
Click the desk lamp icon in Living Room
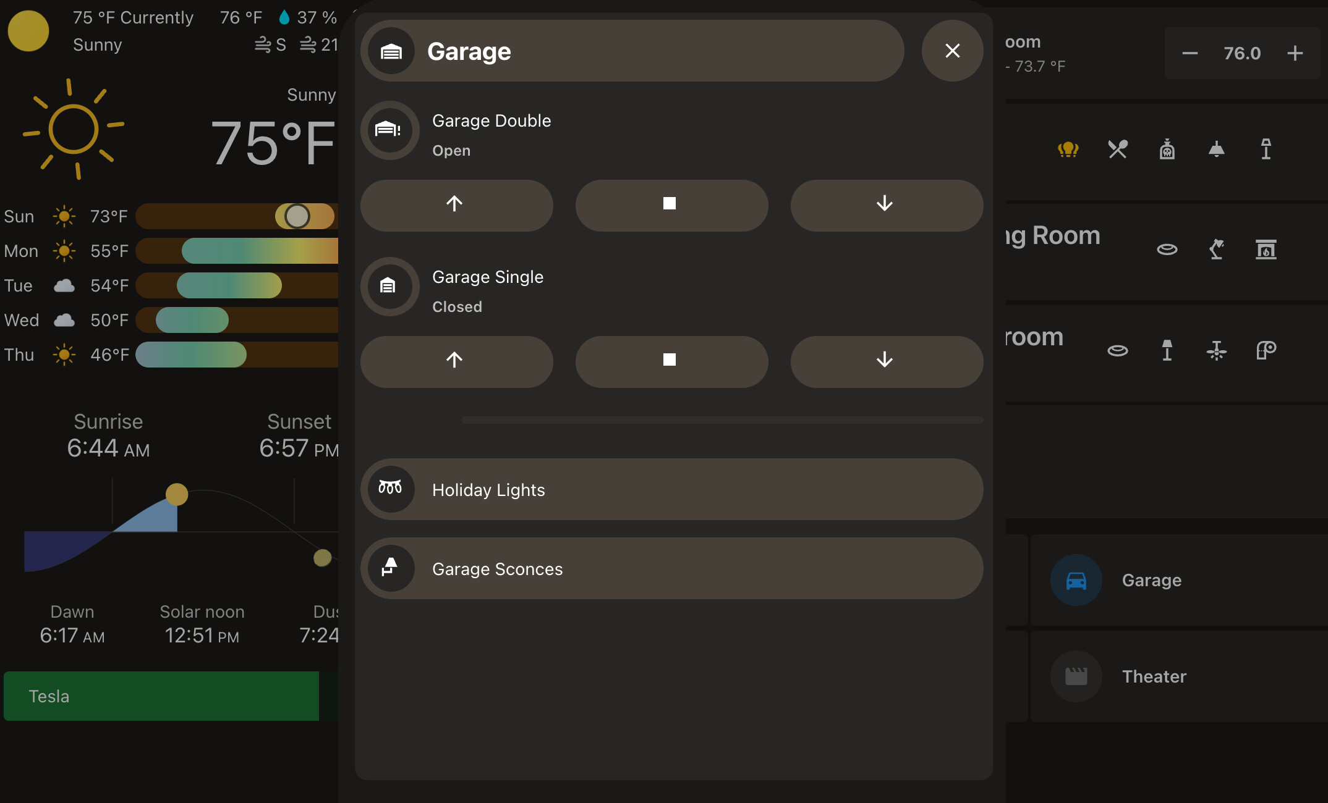point(1216,250)
